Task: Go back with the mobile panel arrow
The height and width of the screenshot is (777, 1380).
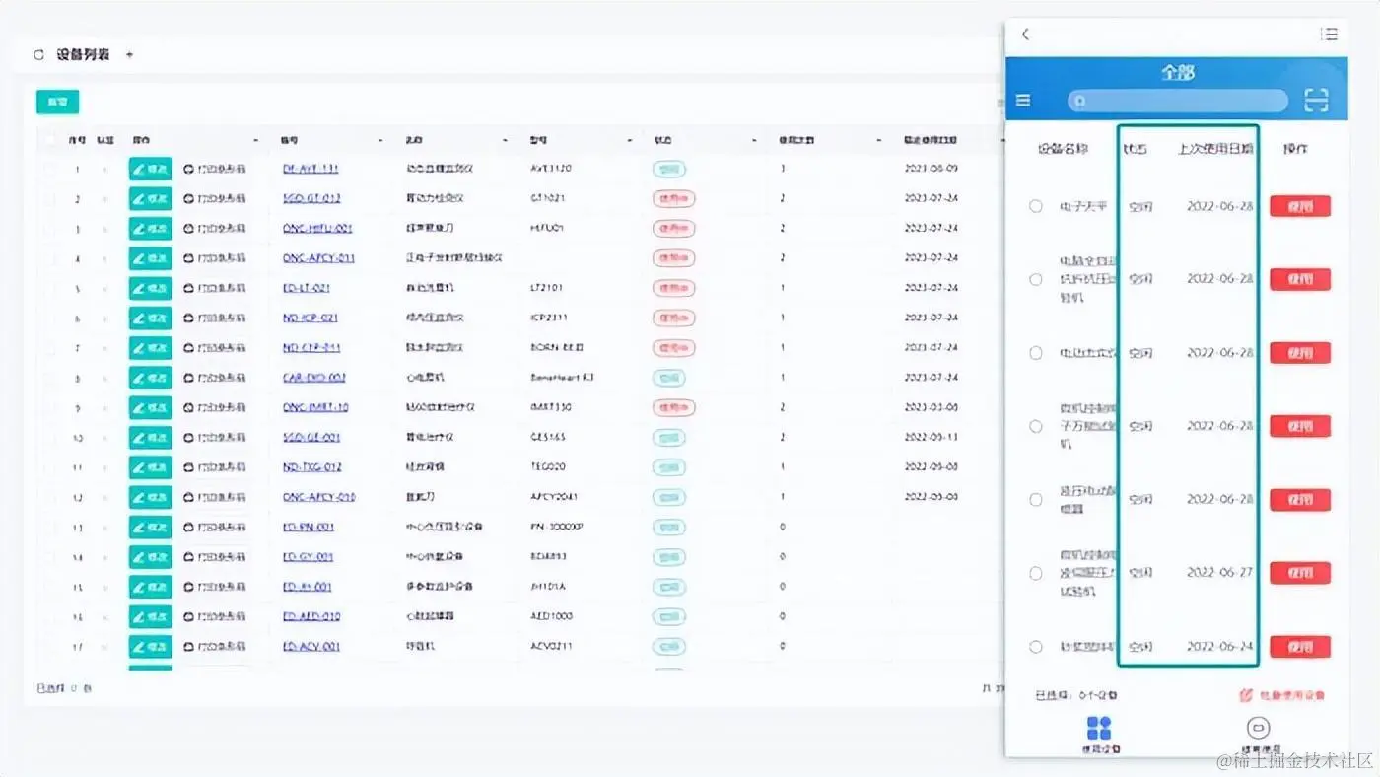Action: point(1025,35)
